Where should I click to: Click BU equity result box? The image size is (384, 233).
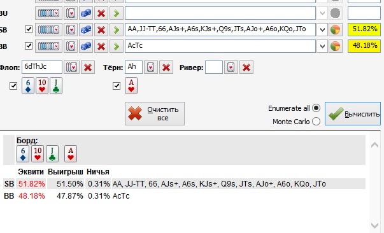[x=364, y=13]
